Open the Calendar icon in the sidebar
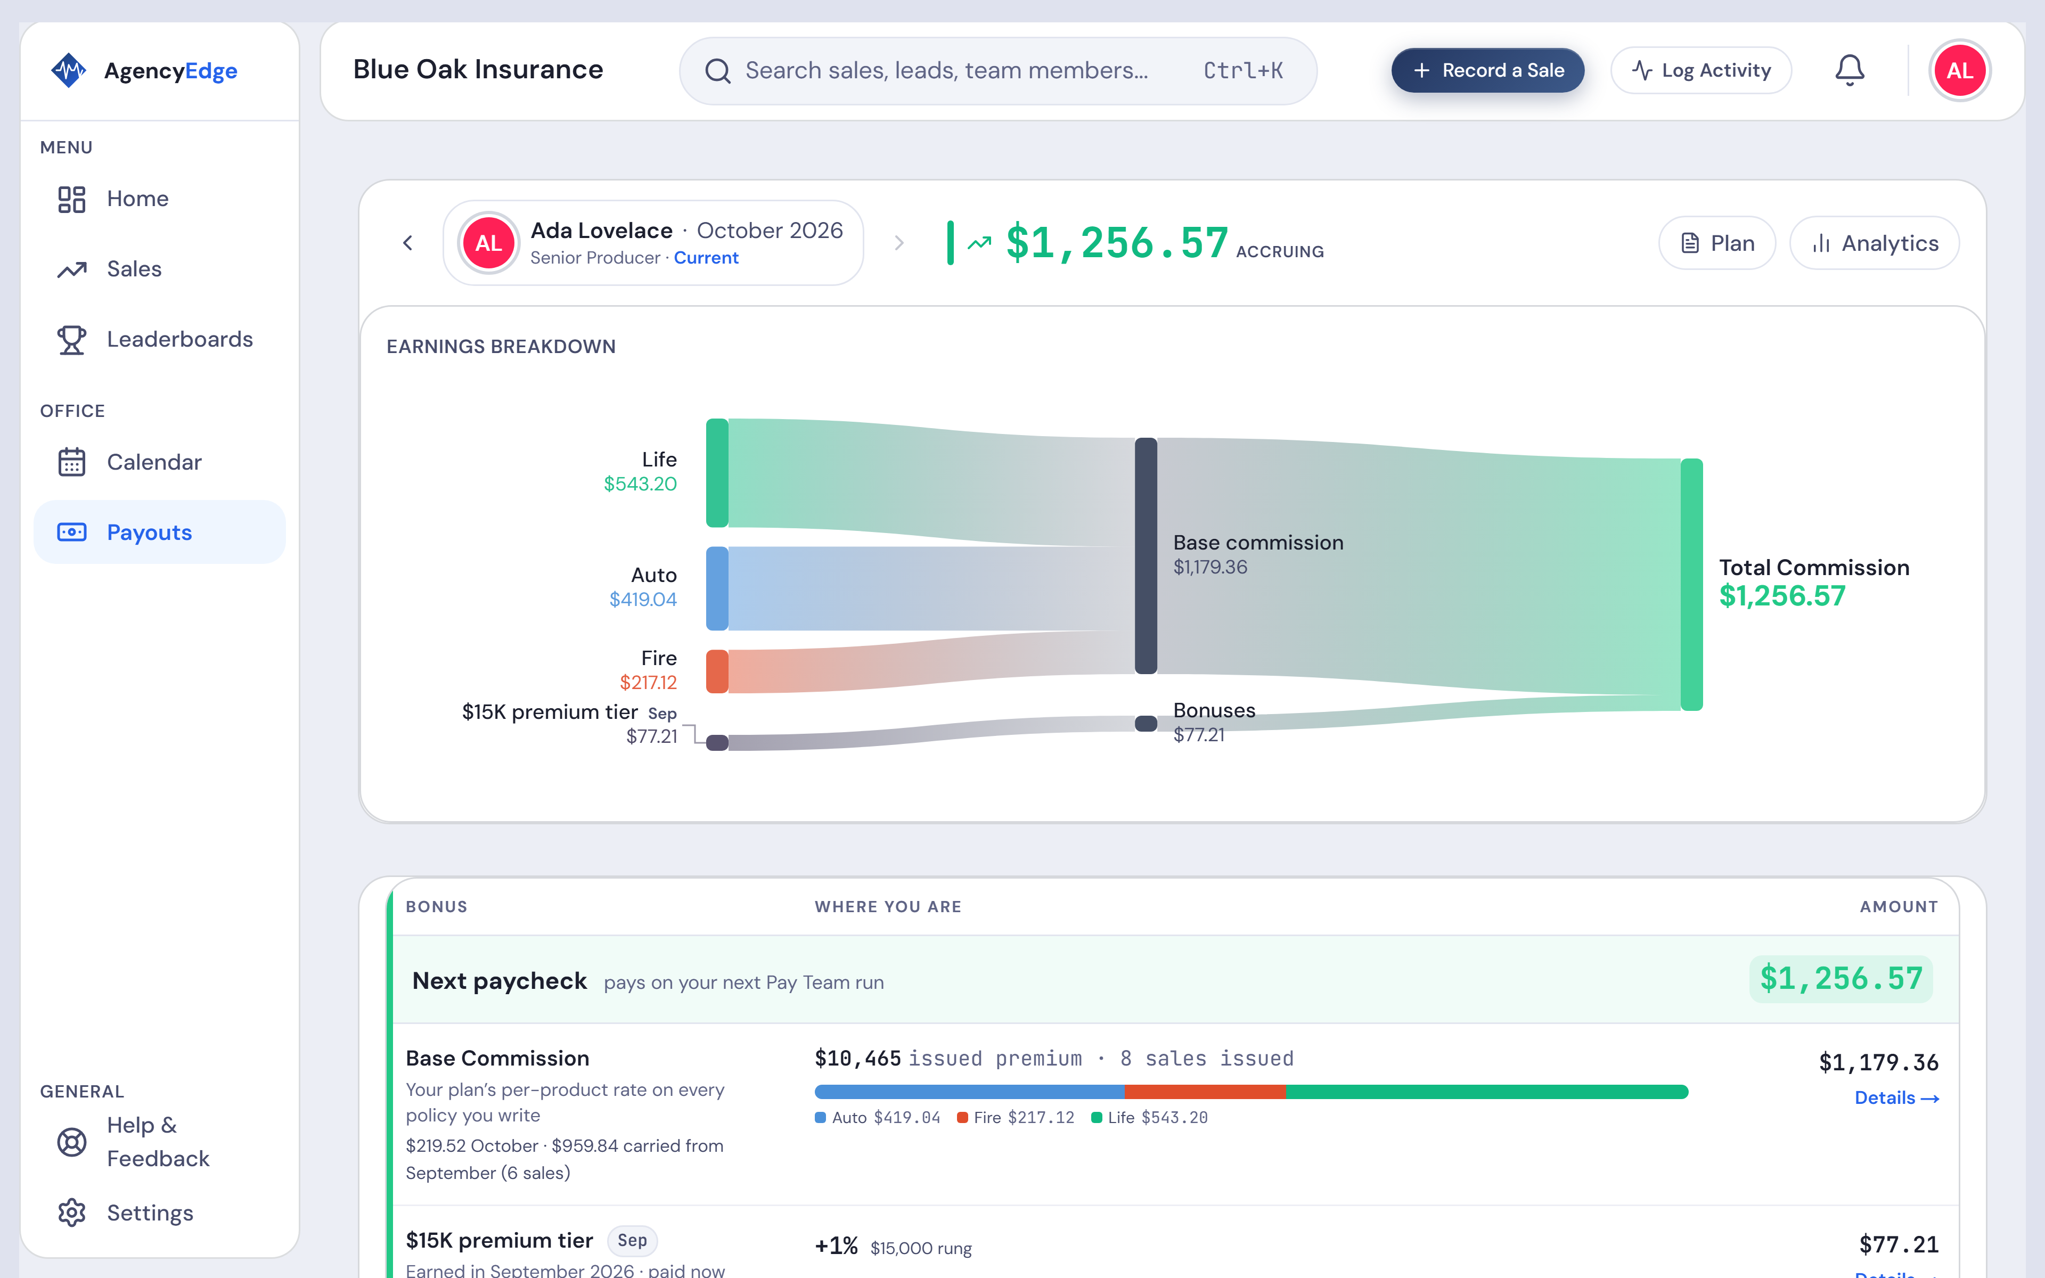Viewport: 2045px width, 1278px height. (x=72, y=462)
